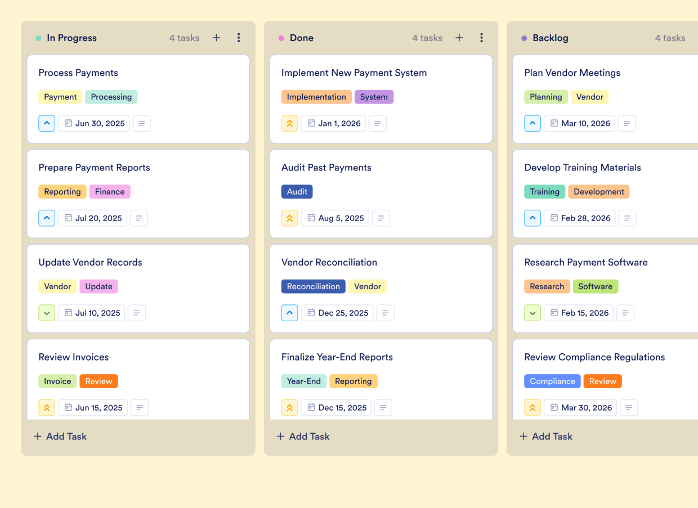Screen dimensions: 698x508
Task: Click the plus icon in Done column header
Action: 459,38
